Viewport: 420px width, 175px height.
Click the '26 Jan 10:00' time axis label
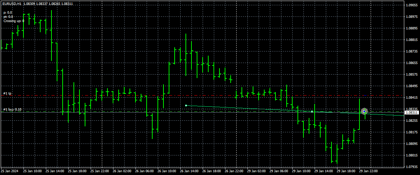point(167,171)
